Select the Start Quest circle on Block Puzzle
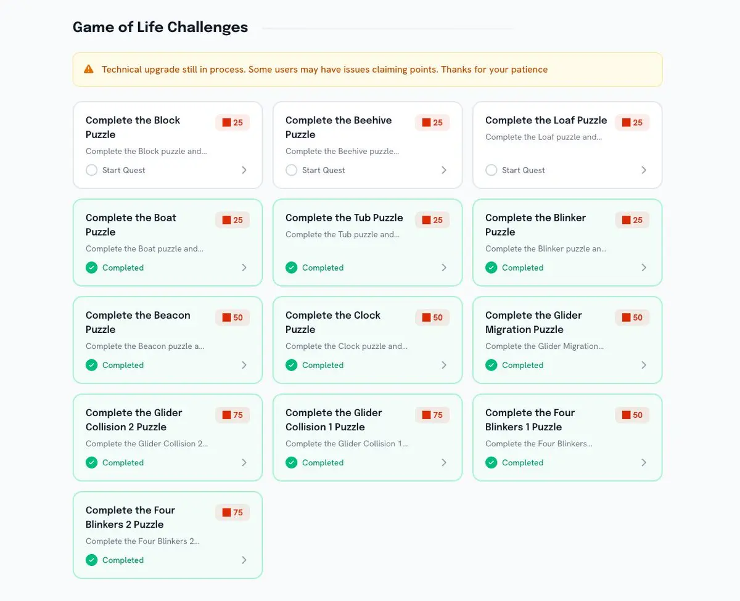 click(92, 170)
